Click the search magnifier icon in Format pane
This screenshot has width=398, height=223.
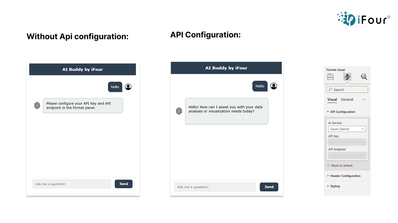tap(330, 90)
